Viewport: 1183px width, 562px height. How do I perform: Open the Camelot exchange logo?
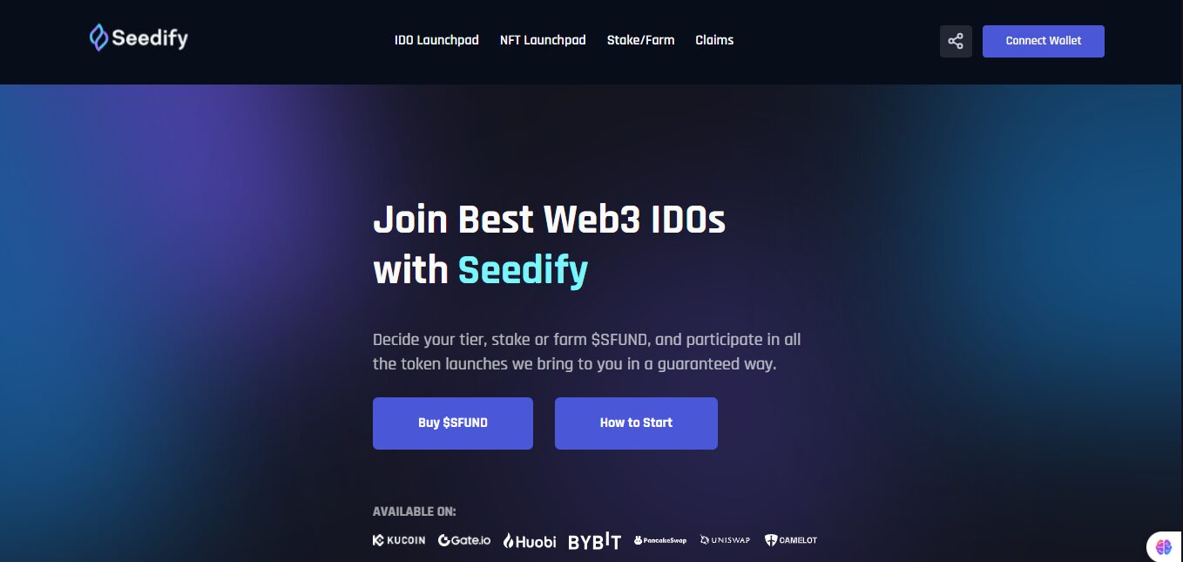click(x=791, y=540)
